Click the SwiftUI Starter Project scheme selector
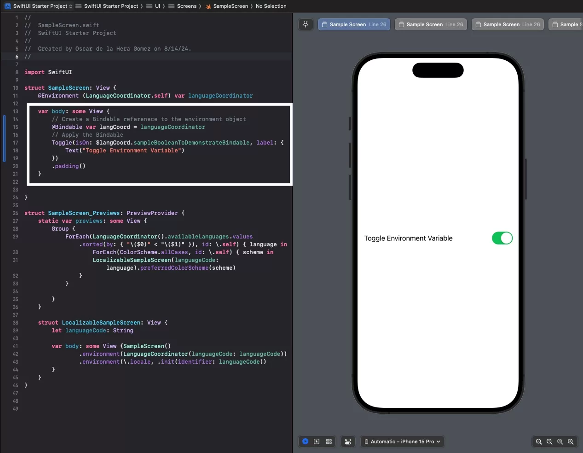The height and width of the screenshot is (453, 583). pyautogui.click(x=39, y=6)
